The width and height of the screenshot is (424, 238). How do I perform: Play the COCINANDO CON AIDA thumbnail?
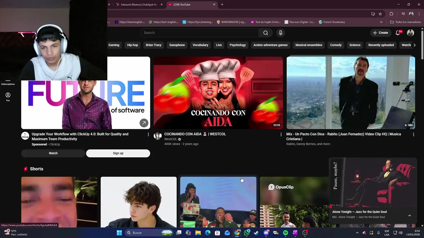coord(218,93)
